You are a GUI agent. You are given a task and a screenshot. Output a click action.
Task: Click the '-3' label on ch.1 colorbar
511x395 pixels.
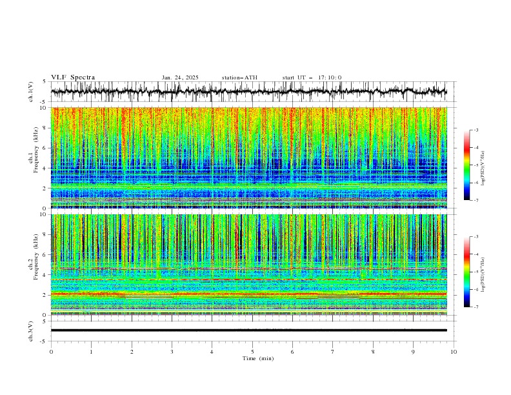(x=476, y=130)
